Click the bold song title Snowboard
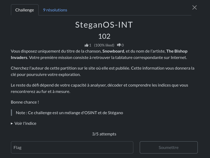The image size is (210, 158). 113,51
